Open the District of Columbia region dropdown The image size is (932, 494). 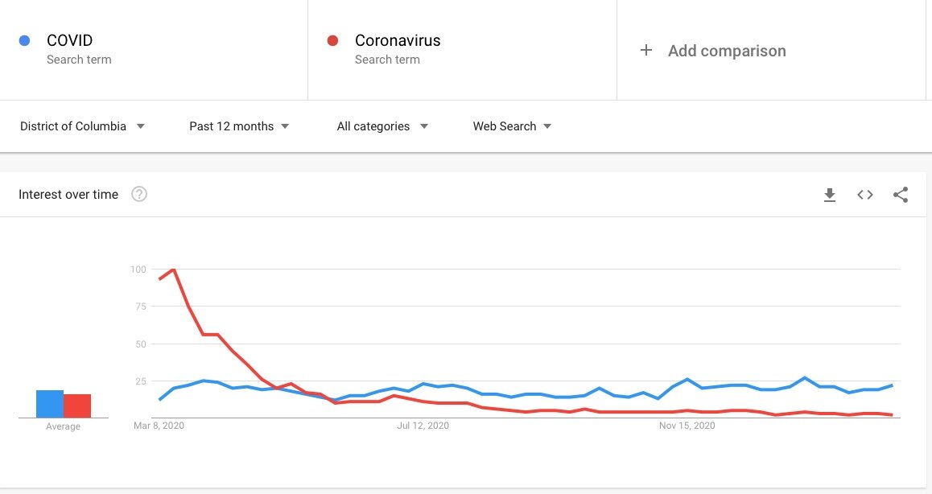[83, 126]
